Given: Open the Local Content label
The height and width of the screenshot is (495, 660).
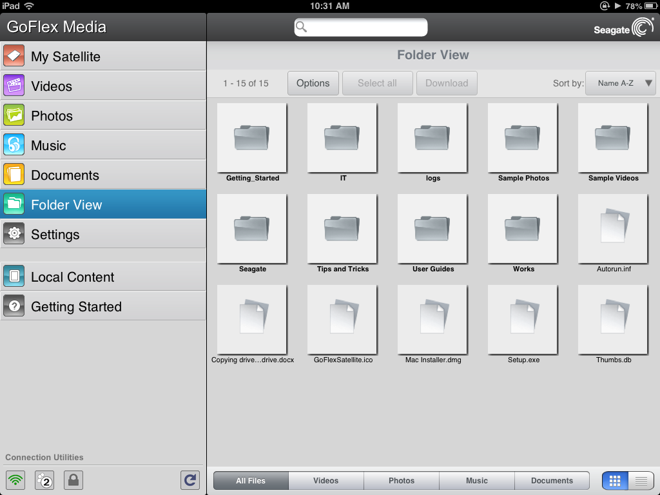Looking at the screenshot, I should pos(72,277).
